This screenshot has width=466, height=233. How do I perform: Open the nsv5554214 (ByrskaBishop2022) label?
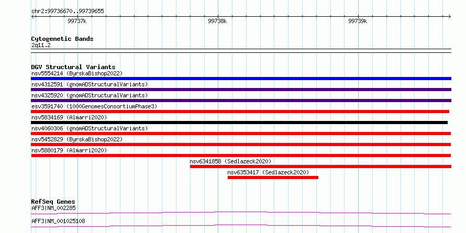(77, 73)
